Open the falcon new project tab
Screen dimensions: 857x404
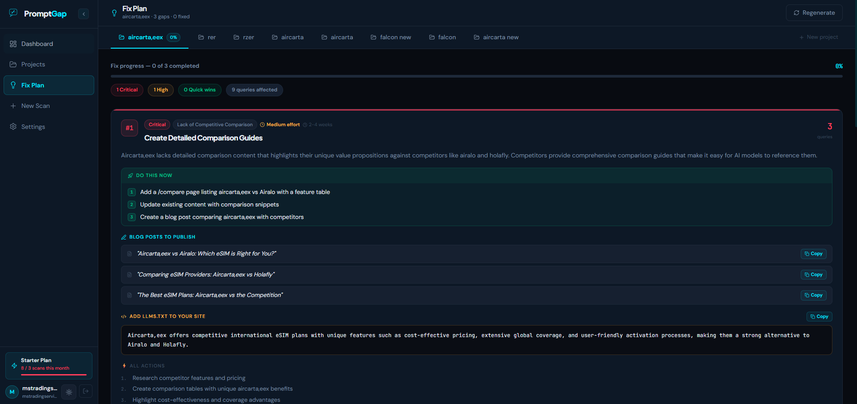click(391, 37)
